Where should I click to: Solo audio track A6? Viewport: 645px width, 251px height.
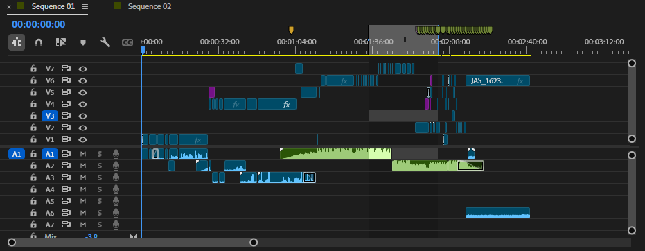(99, 213)
